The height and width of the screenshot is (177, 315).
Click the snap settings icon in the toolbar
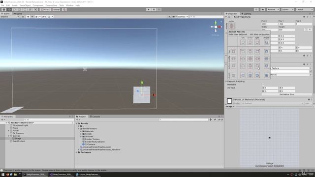click(x=64, y=9)
